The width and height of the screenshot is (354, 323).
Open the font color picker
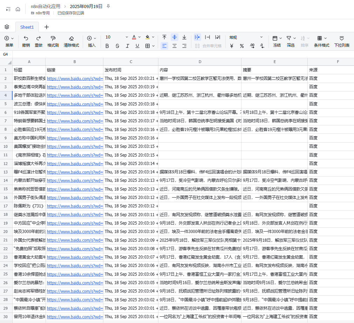pos(134,36)
